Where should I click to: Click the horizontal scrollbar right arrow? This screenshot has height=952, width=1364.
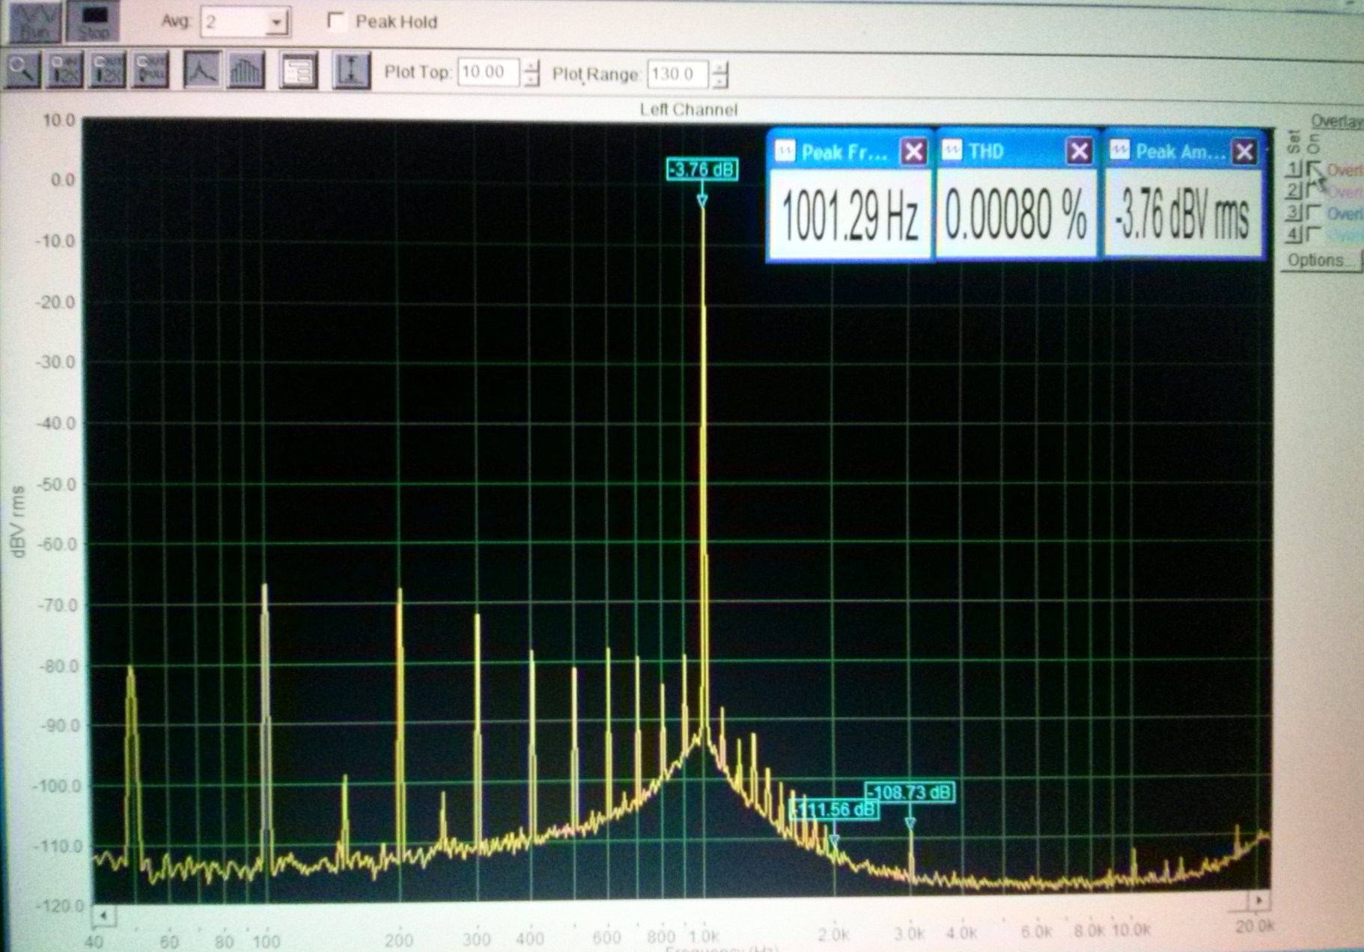tap(1259, 900)
